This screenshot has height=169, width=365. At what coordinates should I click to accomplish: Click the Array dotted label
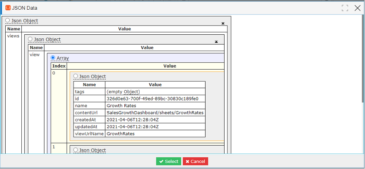pyautogui.click(x=63, y=58)
